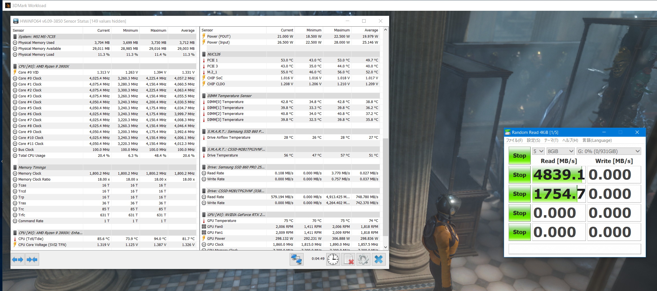Open the ファイル(F) menu
657x291 pixels.
[x=514, y=140]
